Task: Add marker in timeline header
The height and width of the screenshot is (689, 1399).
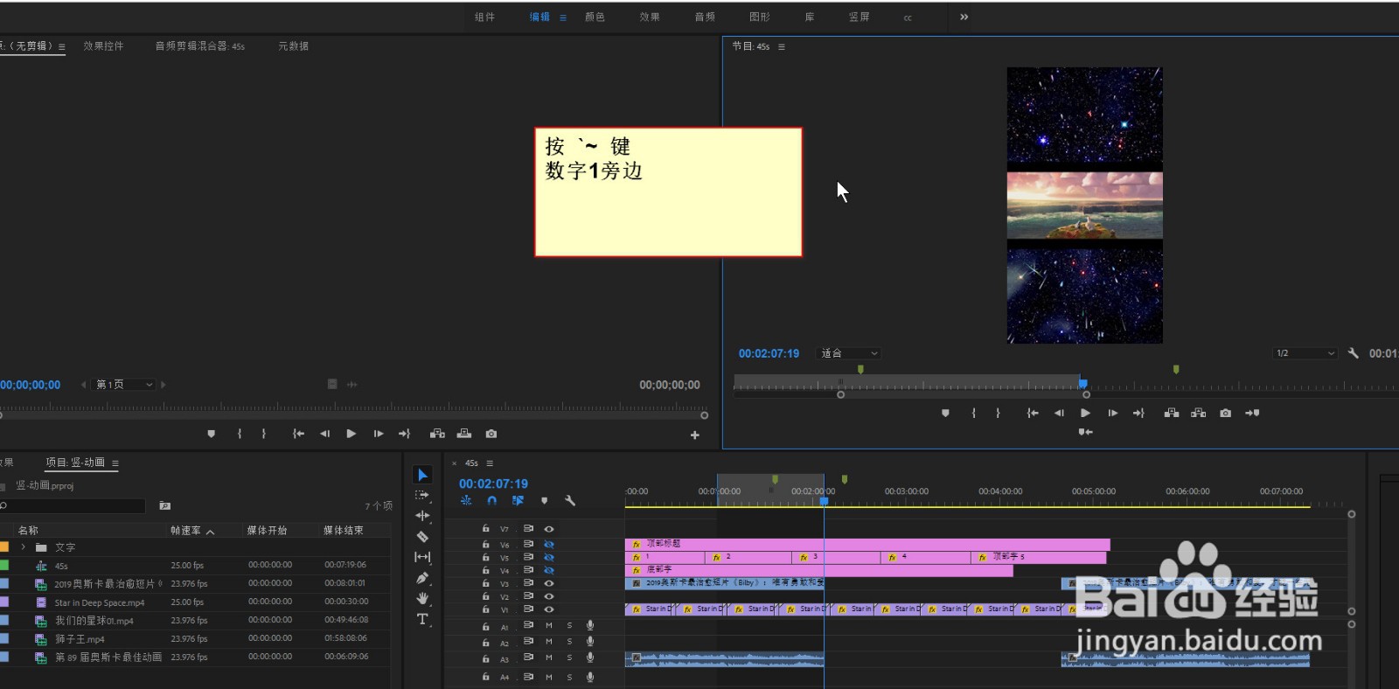Action: (544, 501)
